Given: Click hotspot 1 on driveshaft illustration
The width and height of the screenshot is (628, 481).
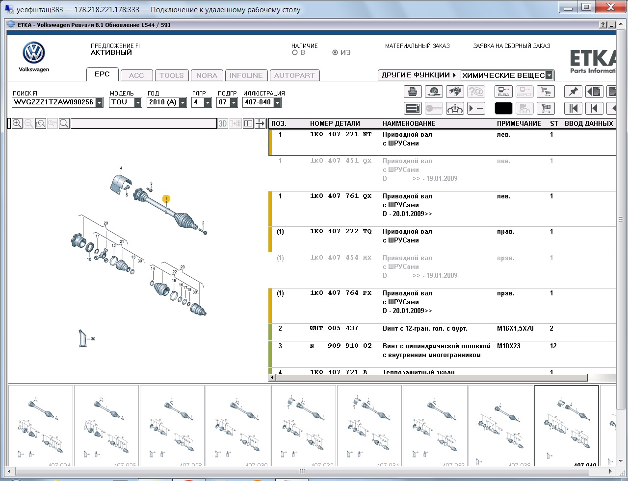Looking at the screenshot, I should (166, 199).
